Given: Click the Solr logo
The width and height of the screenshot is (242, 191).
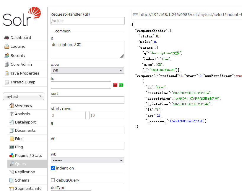Looking at the screenshot, I should tap(22, 16).
